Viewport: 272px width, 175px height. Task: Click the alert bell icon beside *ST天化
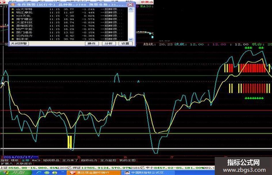pyautogui.click(x=12, y=16)
